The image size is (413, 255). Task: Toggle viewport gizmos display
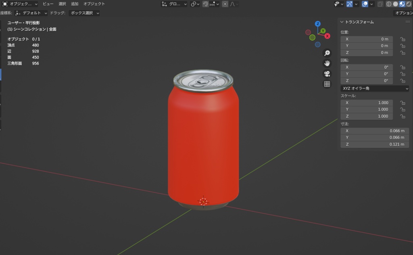349,4
